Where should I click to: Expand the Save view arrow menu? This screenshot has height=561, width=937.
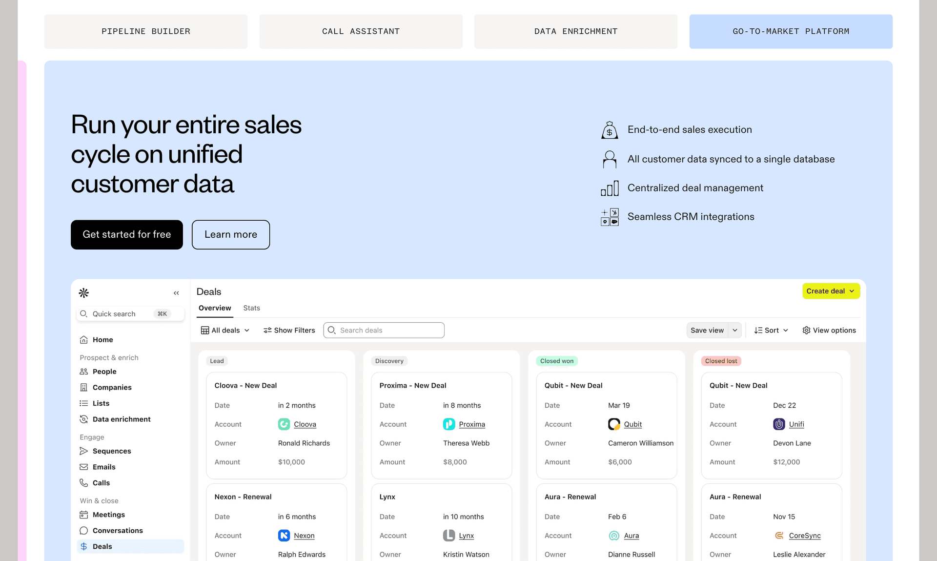735,331
